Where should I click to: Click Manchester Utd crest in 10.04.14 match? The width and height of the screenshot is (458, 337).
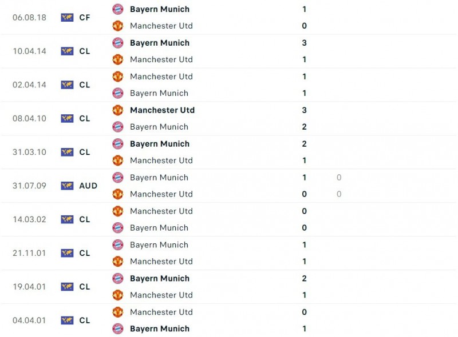(117, 59)
